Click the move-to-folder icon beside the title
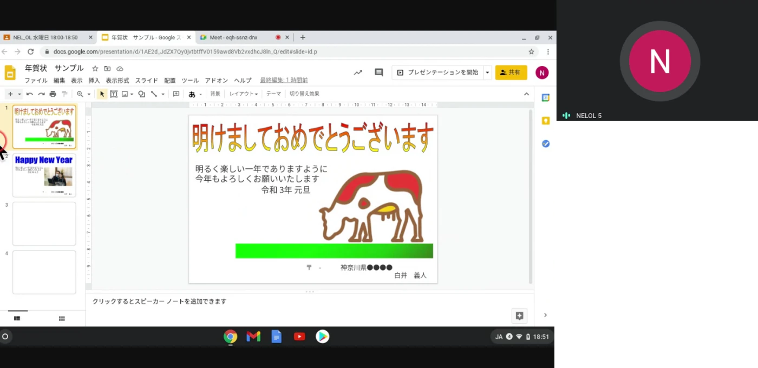This screenshot has height=368, width=758. point(107,69)
